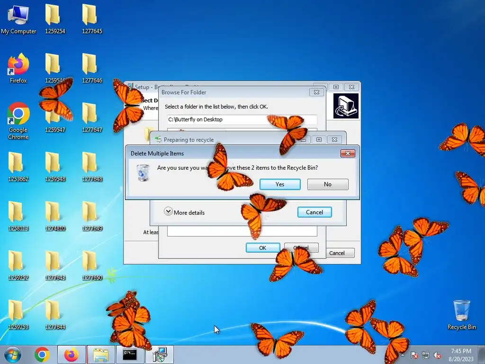Click the muted volume tray icon
This screenshot has width=485, height=364.
(x=437, y=355)
